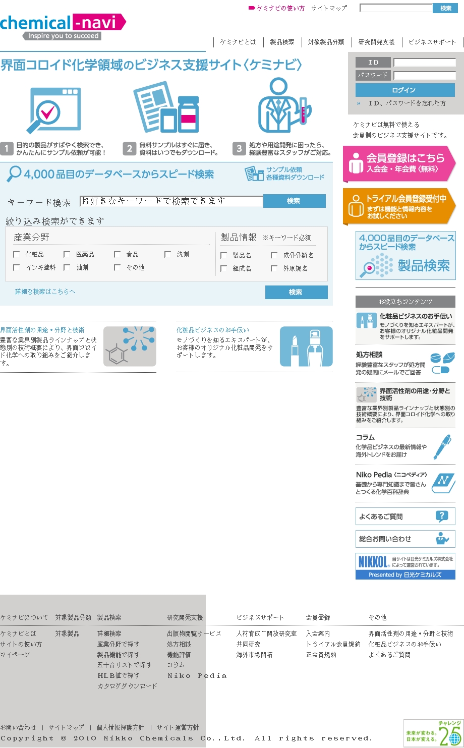Open footer link トライアル会員規約
This screenshot has height=748, width=464.
click(x=333, y=644)
